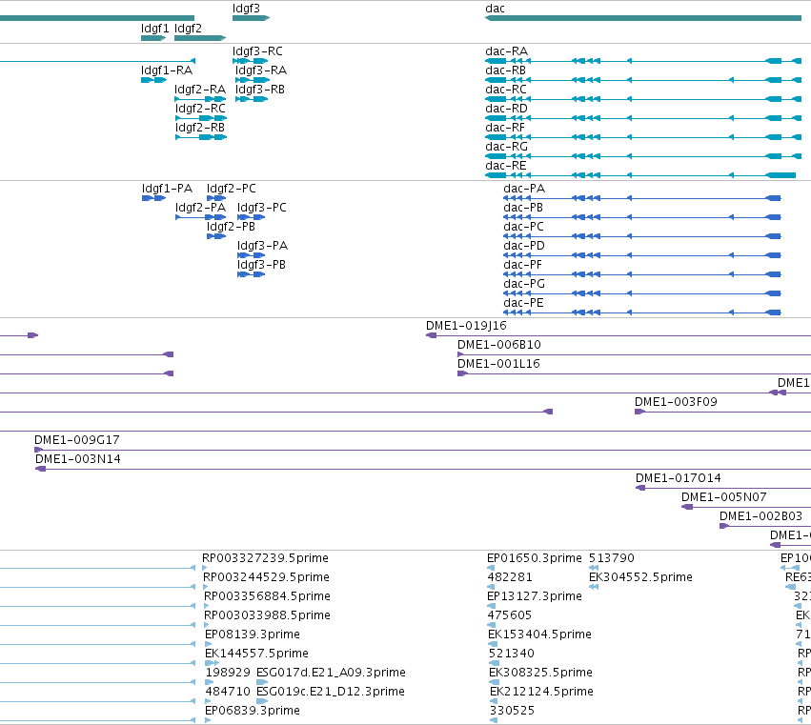Select EST RP003244529.5prime

click(205, 587)
